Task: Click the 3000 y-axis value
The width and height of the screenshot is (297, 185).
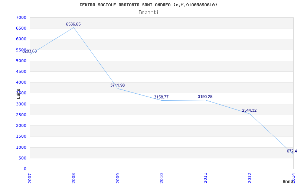Action: [21, 104]
